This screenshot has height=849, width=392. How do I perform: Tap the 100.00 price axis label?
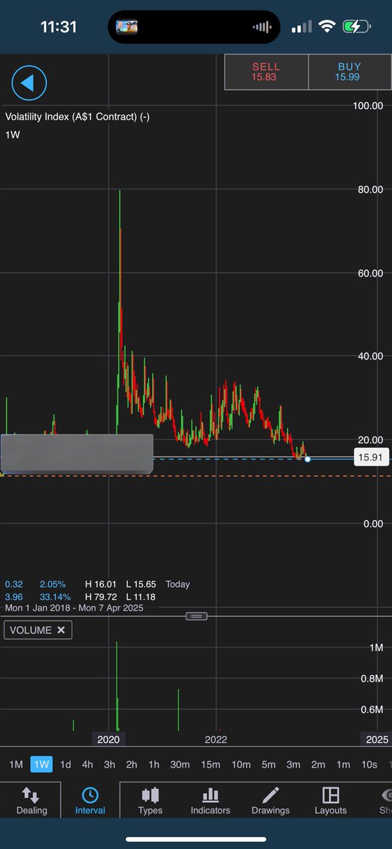[x=368, y=105]
